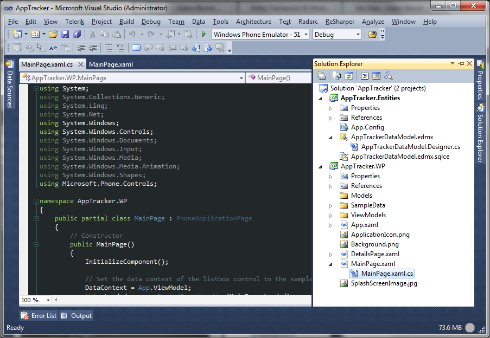Open the Telerik menu
The image size is (490, 338).
(x=75, y=22)
